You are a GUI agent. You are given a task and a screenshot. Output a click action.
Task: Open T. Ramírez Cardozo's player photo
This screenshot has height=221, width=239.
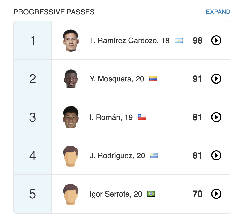tap(71, 40)
